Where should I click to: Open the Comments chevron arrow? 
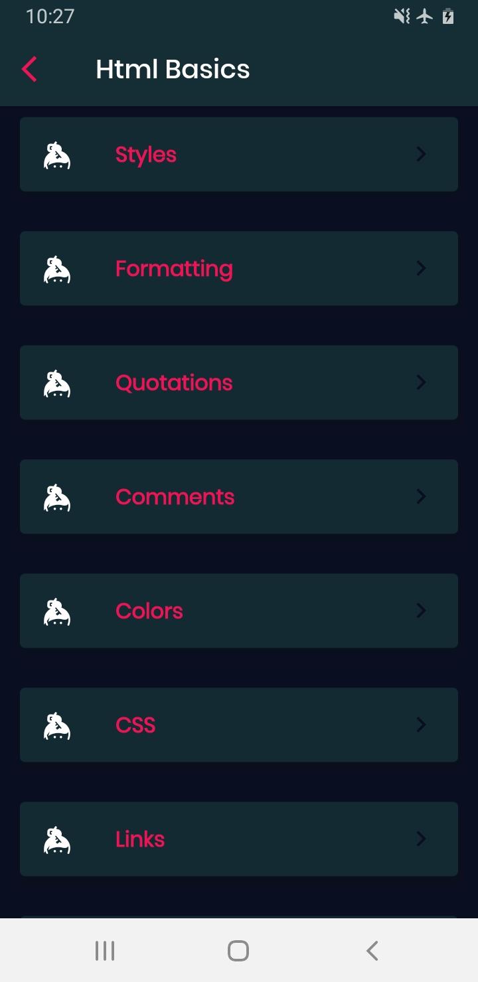[421, 496]
